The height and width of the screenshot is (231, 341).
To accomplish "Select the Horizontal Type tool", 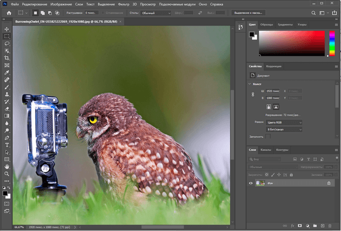I will tap(7, 145).
